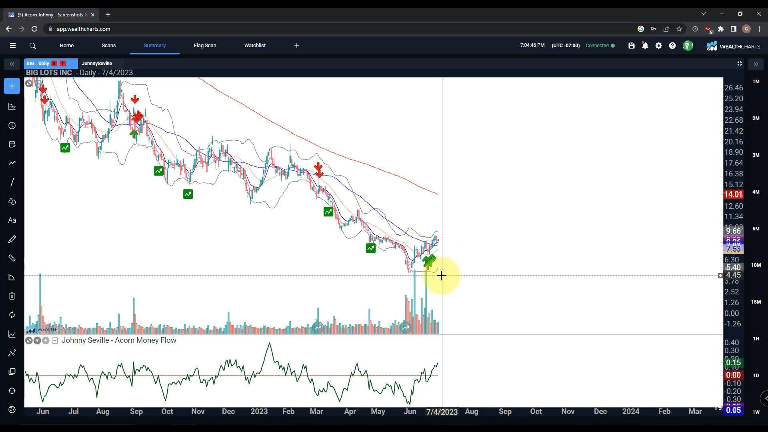
Task: Open the Home tab
Action: click(x=67, y=46)
